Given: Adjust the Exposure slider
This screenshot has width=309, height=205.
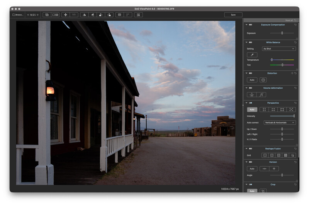Looking at the screenshot, I should [x=282, y=33].
